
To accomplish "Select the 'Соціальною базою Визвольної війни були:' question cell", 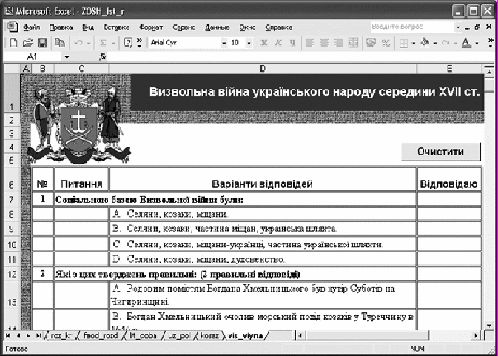I will tap(235, 200).
